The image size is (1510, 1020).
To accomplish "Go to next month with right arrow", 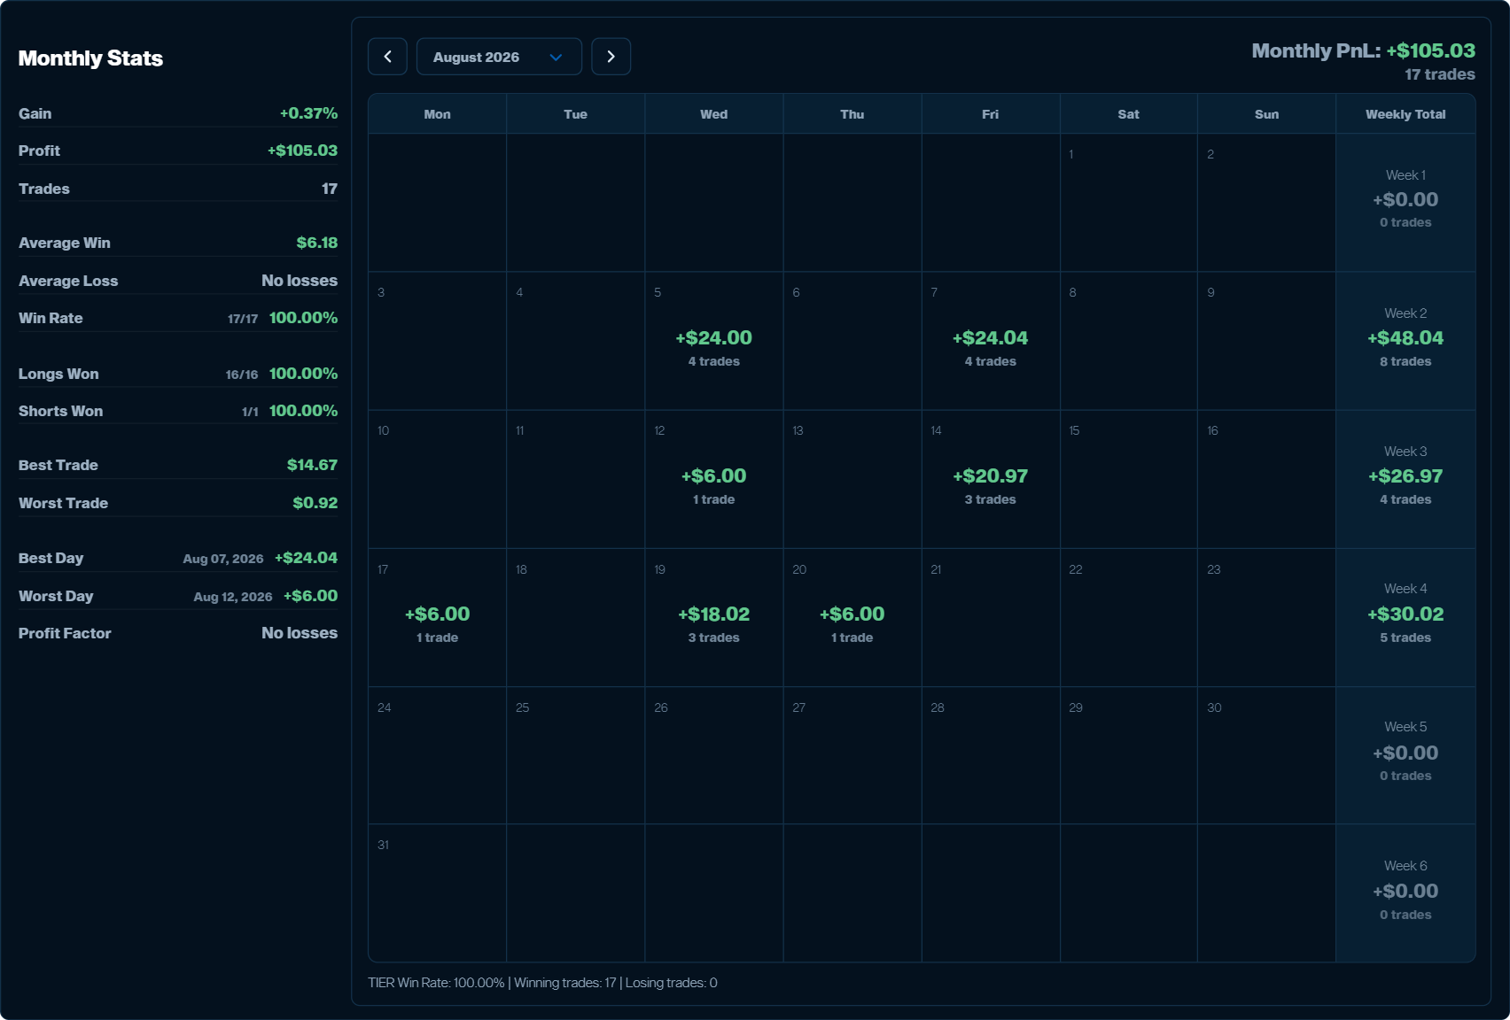I will (611, 57).
